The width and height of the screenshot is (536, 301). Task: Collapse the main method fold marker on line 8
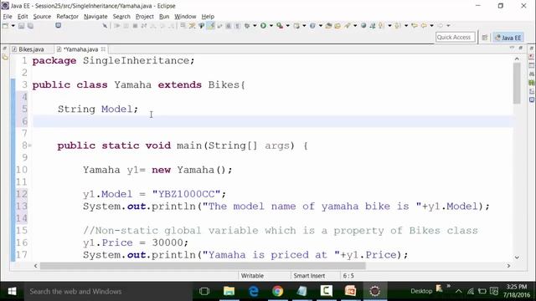pyautogui.click(x=30, y=145)
